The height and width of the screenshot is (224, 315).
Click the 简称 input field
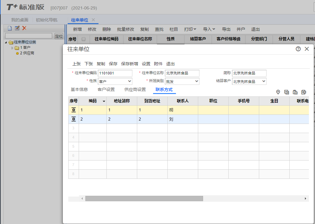(x=249, y=73)
